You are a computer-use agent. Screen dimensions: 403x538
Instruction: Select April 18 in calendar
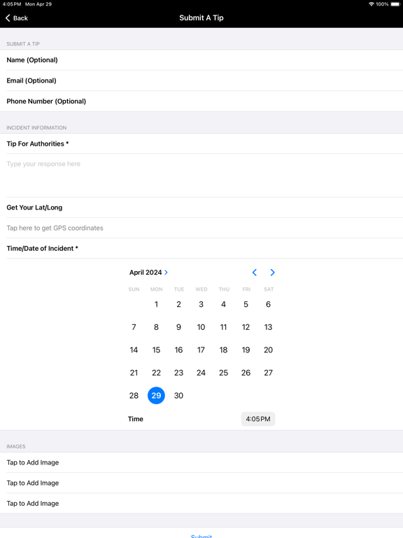223,350
